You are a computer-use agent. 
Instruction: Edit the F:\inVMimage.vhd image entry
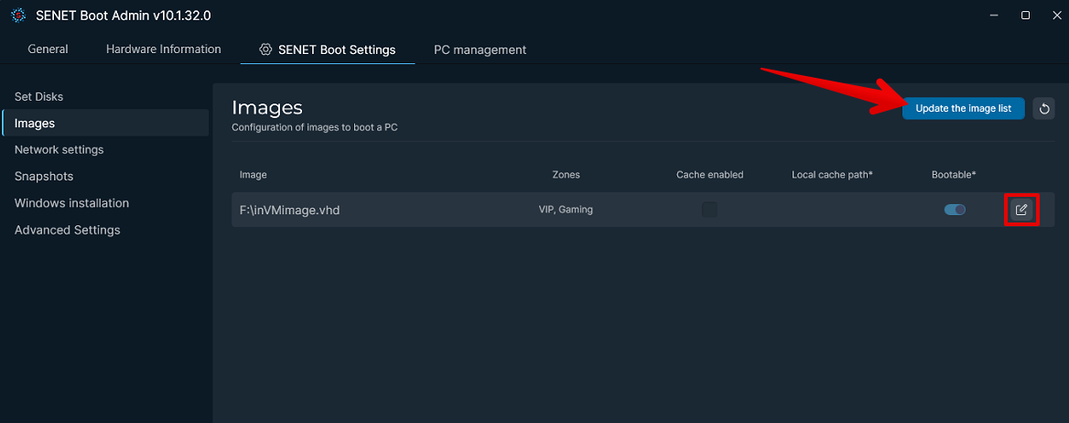click(1021, 210)
